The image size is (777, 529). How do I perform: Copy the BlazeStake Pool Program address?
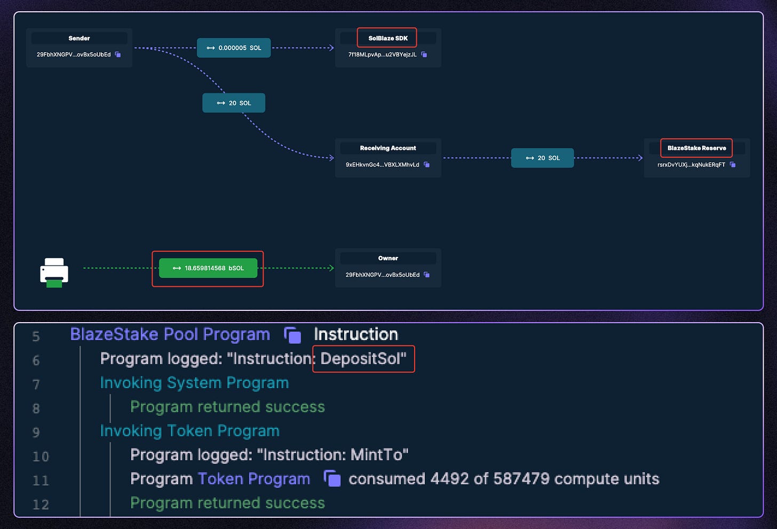[x=293, y=335]
